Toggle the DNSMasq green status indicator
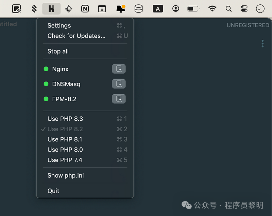This screenshot has height=216, width=272. [x=46, y=84]
